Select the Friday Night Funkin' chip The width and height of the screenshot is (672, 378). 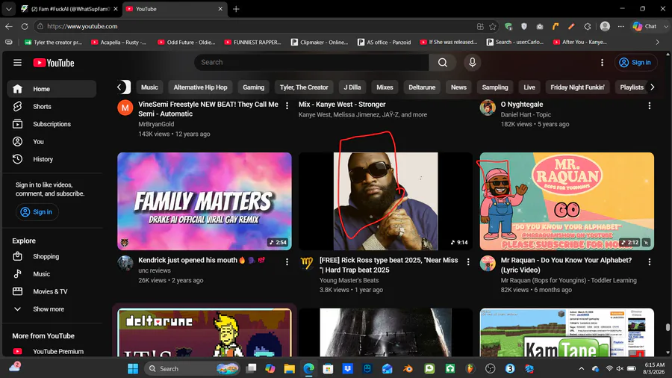point(577,87)
